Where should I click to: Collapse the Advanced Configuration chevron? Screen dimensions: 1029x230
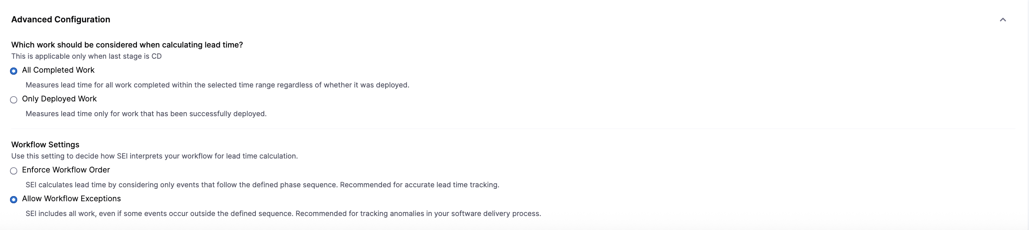coord(1003,20)
